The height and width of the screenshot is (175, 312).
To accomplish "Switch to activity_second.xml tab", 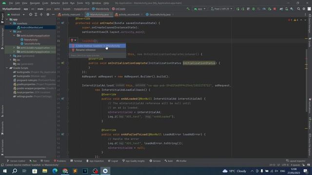I will [x=129, y=15].
